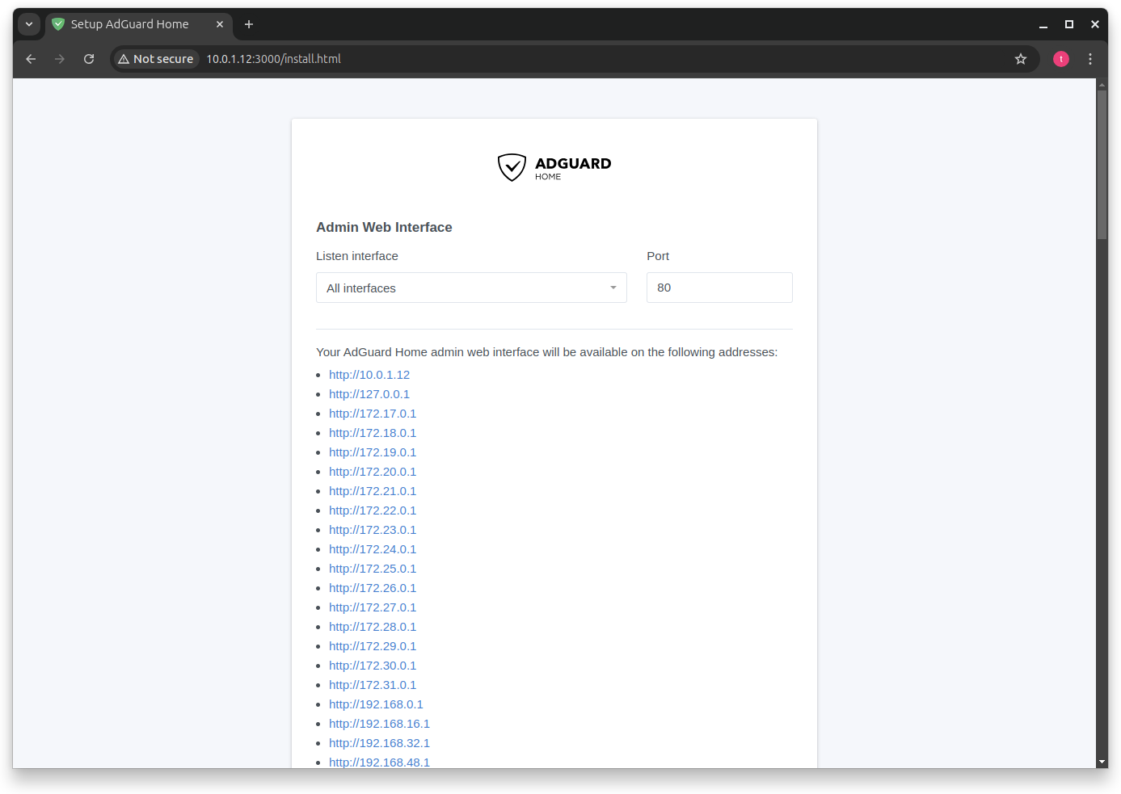Click the AdGuard Home shield logo
1121x794 pixels.
tap(512, 167)
